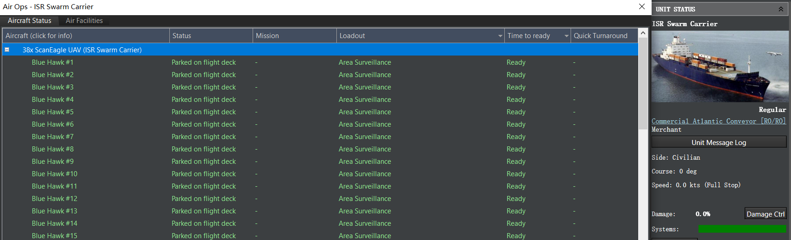Image resolution: width=791 pixels, height=240 pixels.
Task: Select aircraft Blue Hawk #7
Action: point(52,137)
